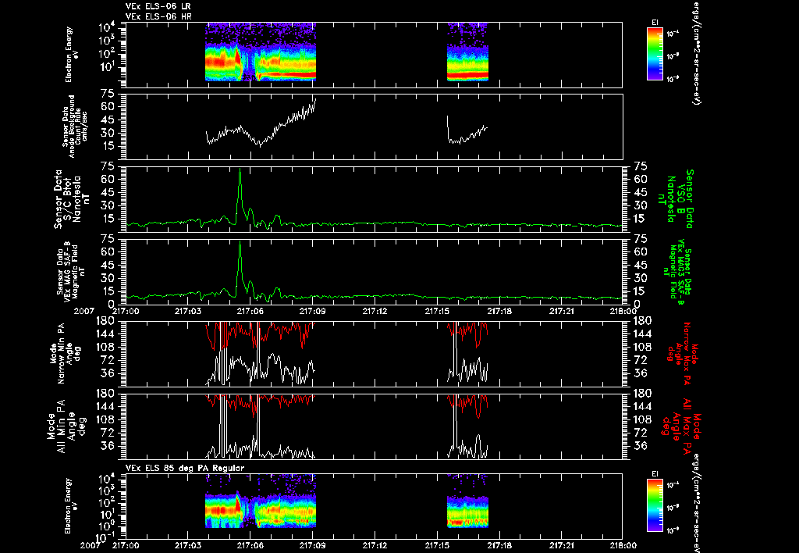Click the first data block in the top spectrogram
The height and width of the screenshot is (553, 799).
pyautogui.click(x=261, y=52)
